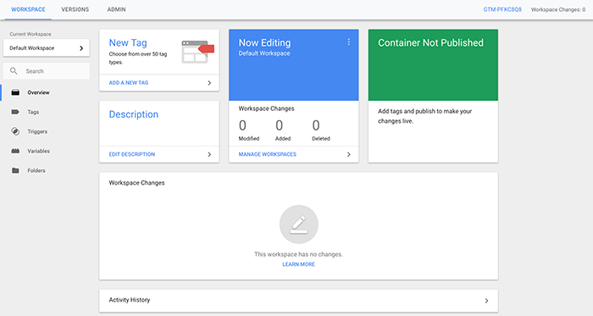The width and height of the screenshot is (593, 316).
Task: Click the LEARN MORE link
Action: pos(299,264)
